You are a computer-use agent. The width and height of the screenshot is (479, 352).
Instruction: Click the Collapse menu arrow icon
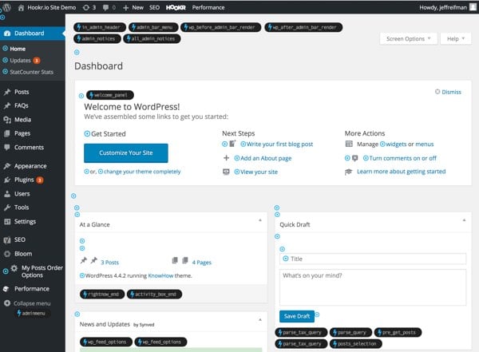pyautogui.click(x=7, y=303)
